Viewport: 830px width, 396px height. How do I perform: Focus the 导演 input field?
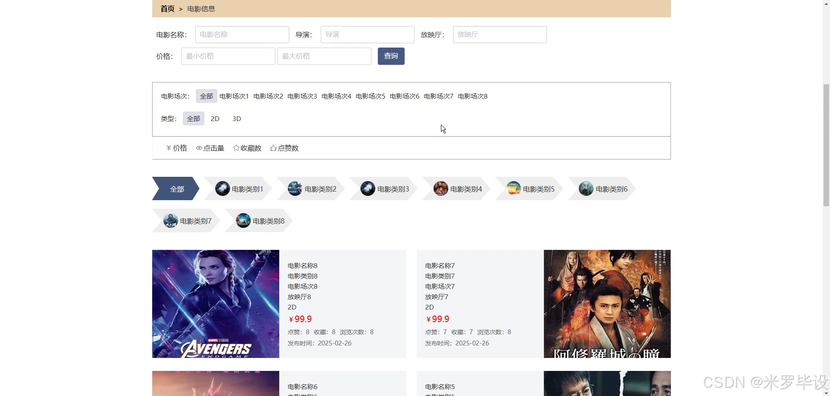[x=367, y=35]
